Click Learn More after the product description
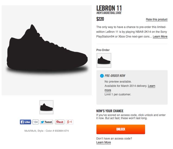 point(160,37)
